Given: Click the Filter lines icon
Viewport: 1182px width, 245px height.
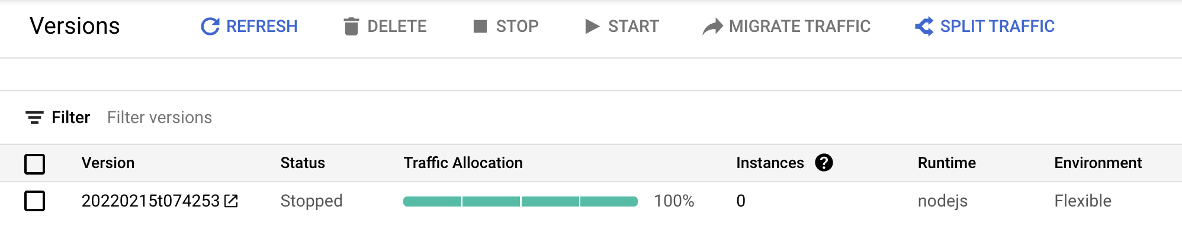Looking at the screenshot, I should (34, 118).
